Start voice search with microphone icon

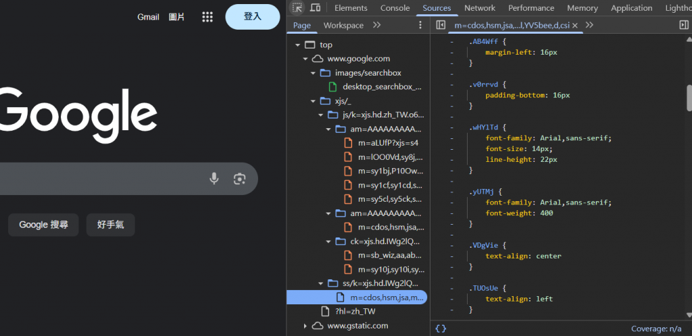(x=214, y=179)
